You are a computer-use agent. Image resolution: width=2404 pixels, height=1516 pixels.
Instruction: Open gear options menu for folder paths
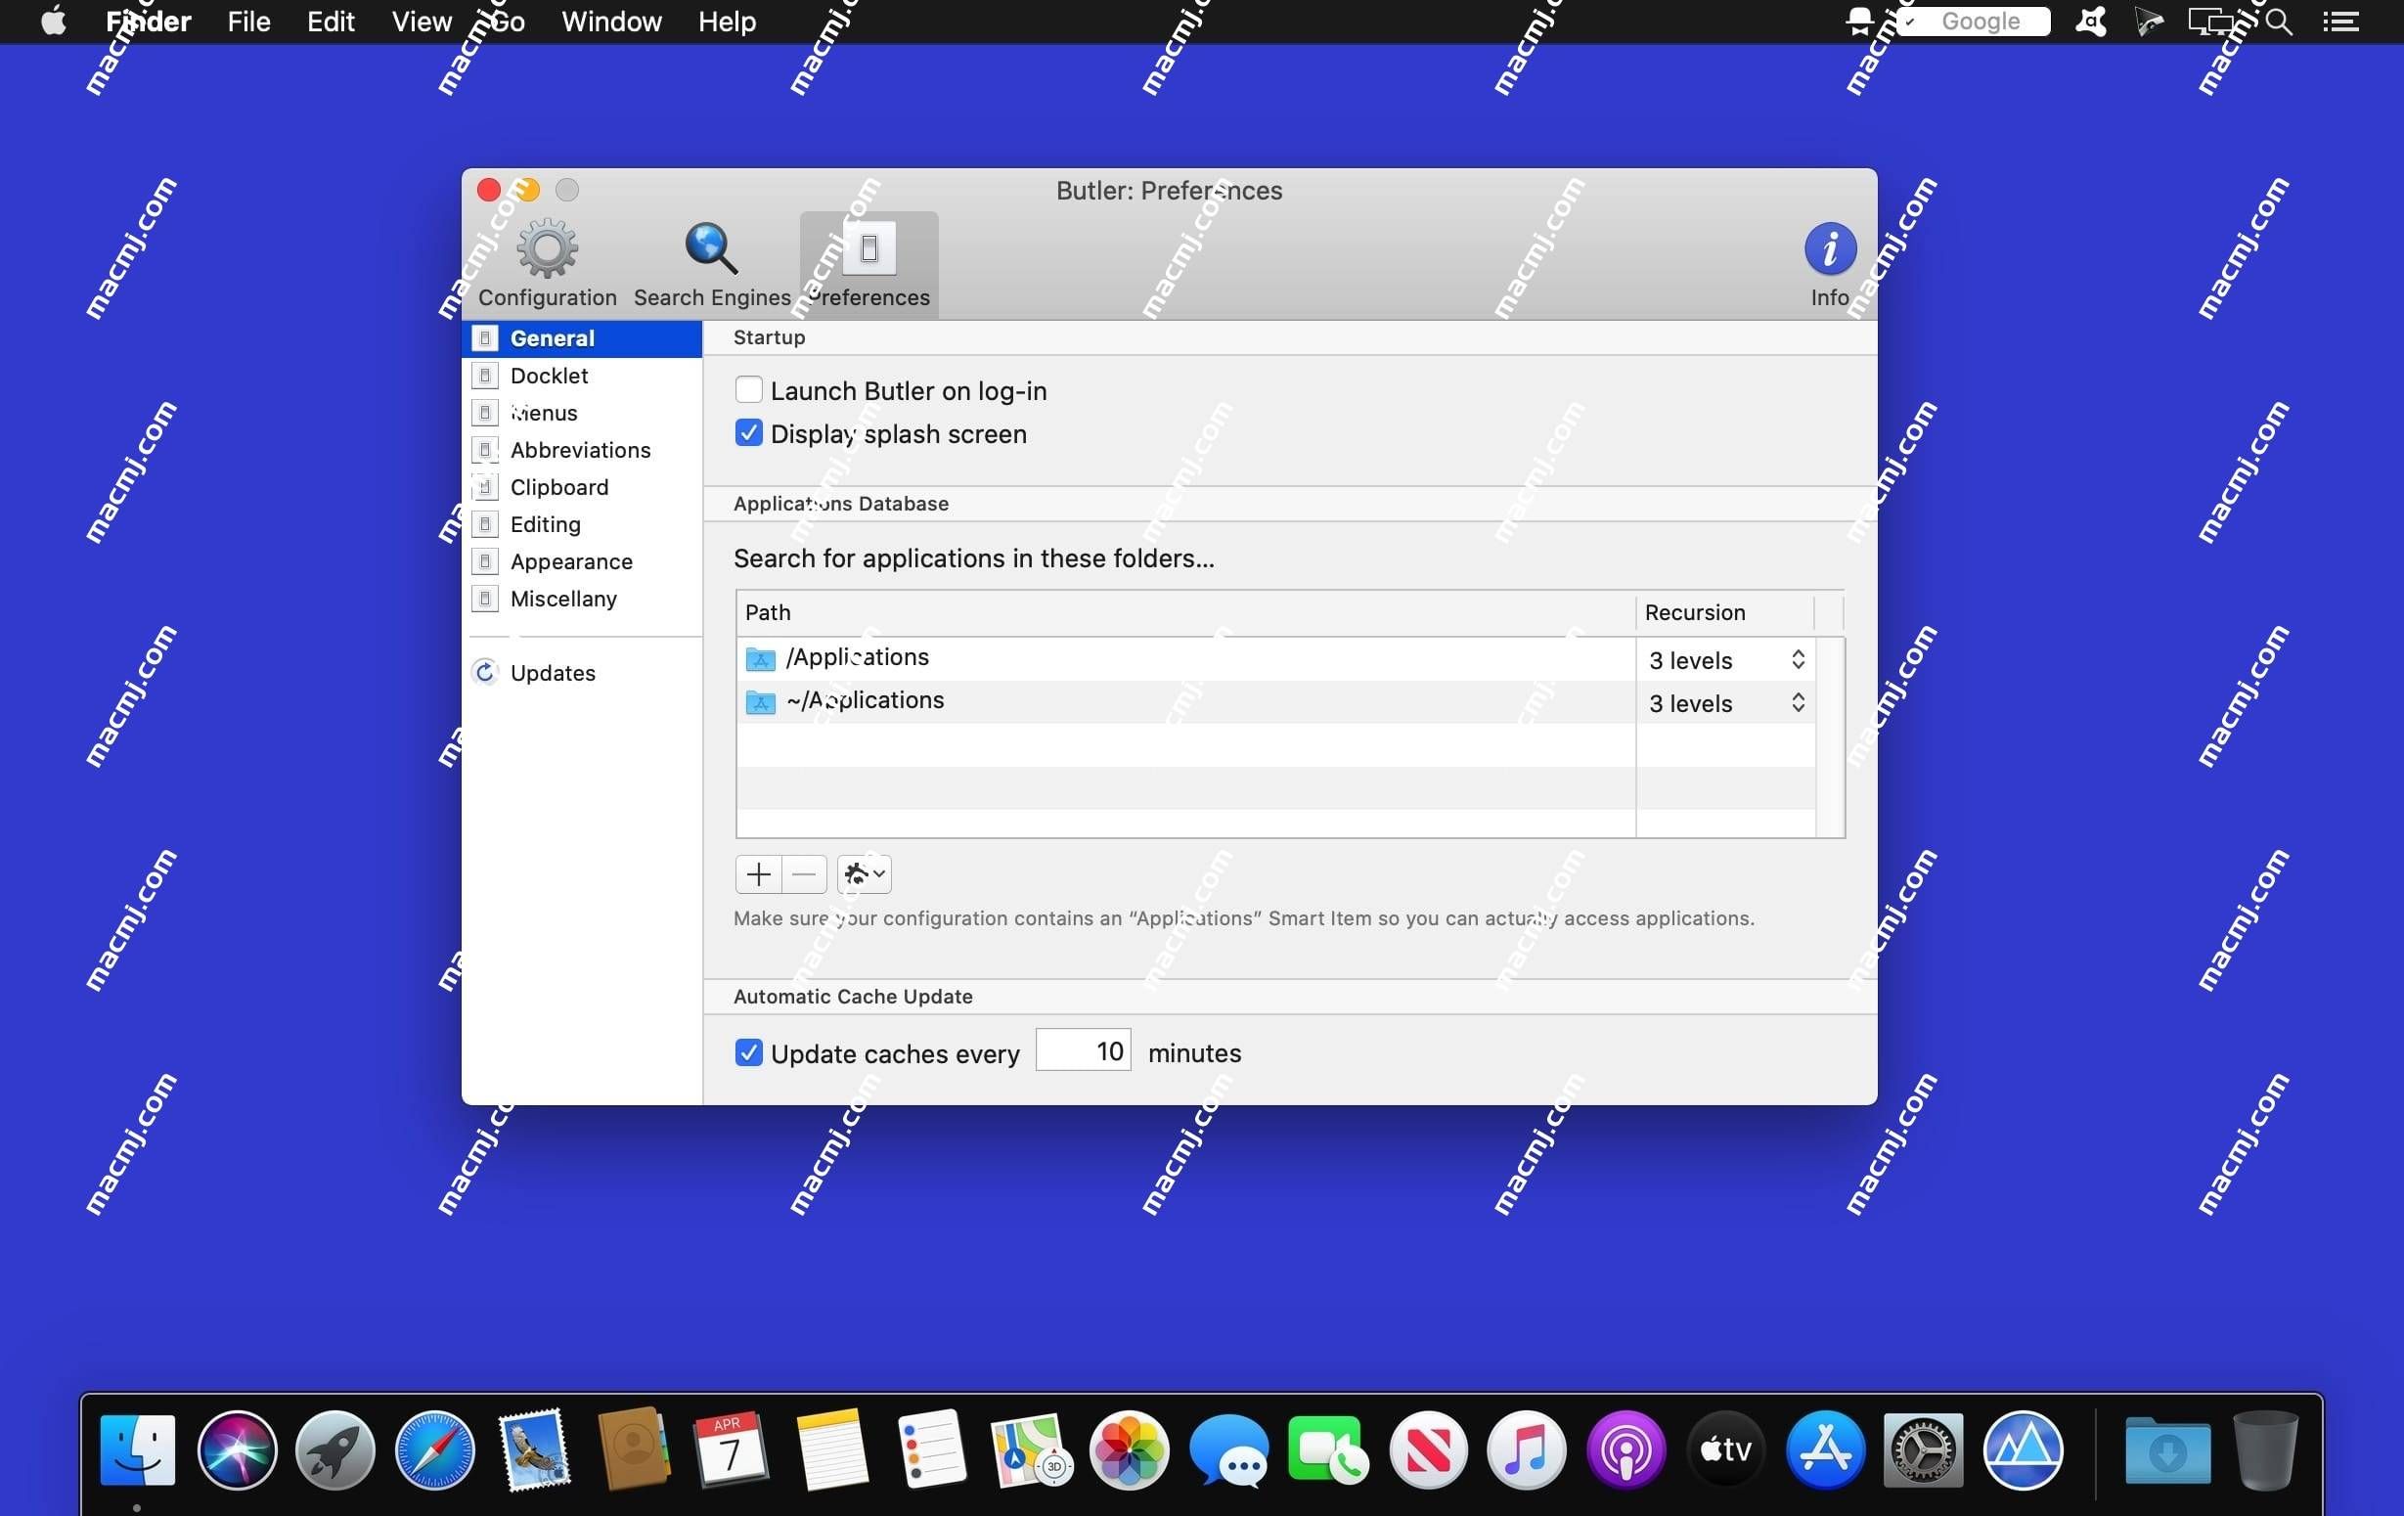tap(863, 873)
